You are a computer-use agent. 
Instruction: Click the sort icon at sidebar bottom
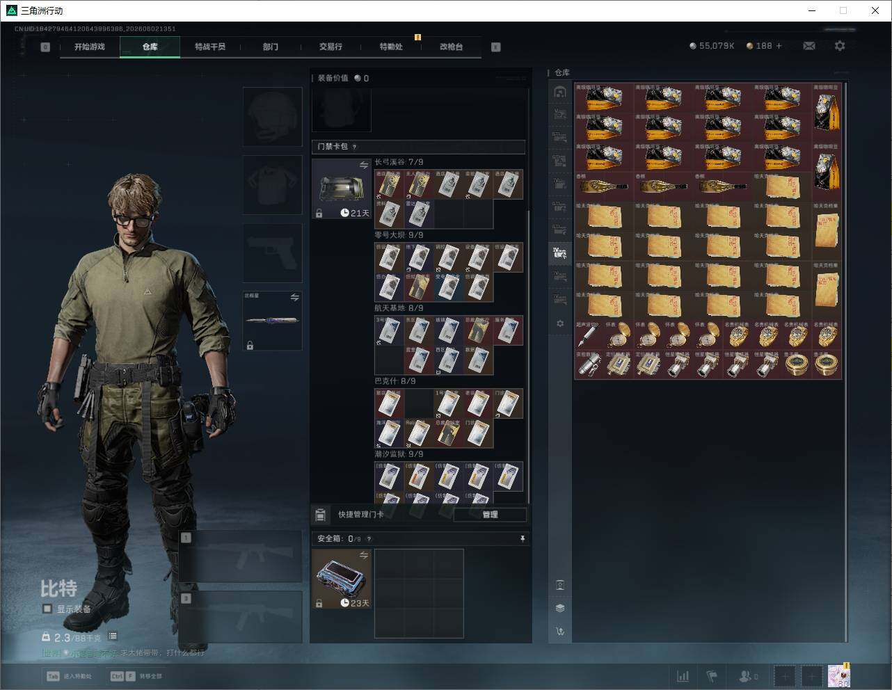point(560,632)
